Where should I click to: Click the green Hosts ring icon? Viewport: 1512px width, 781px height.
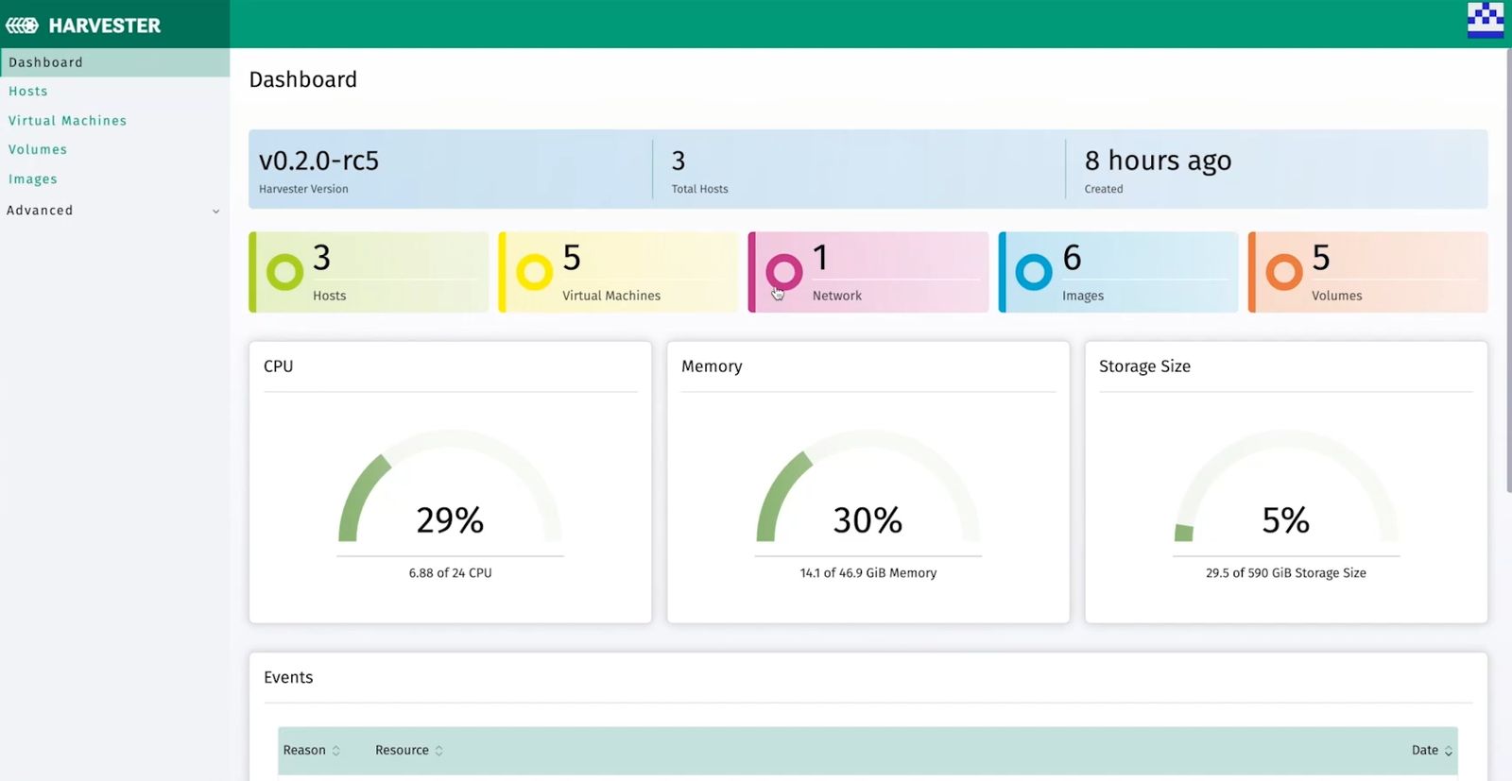(284, 272)
